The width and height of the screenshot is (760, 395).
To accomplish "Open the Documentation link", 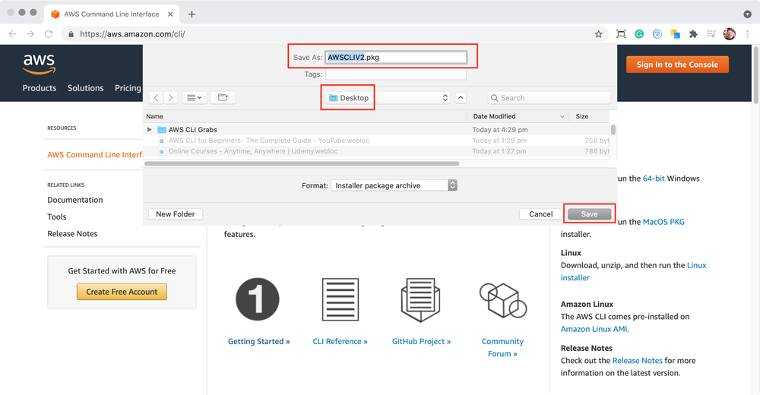I will [75, 200].
